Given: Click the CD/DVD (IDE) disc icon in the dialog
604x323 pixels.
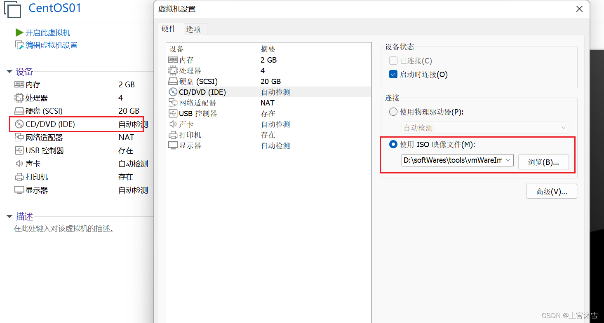Looking at the screenshot, I should point(173,92).
